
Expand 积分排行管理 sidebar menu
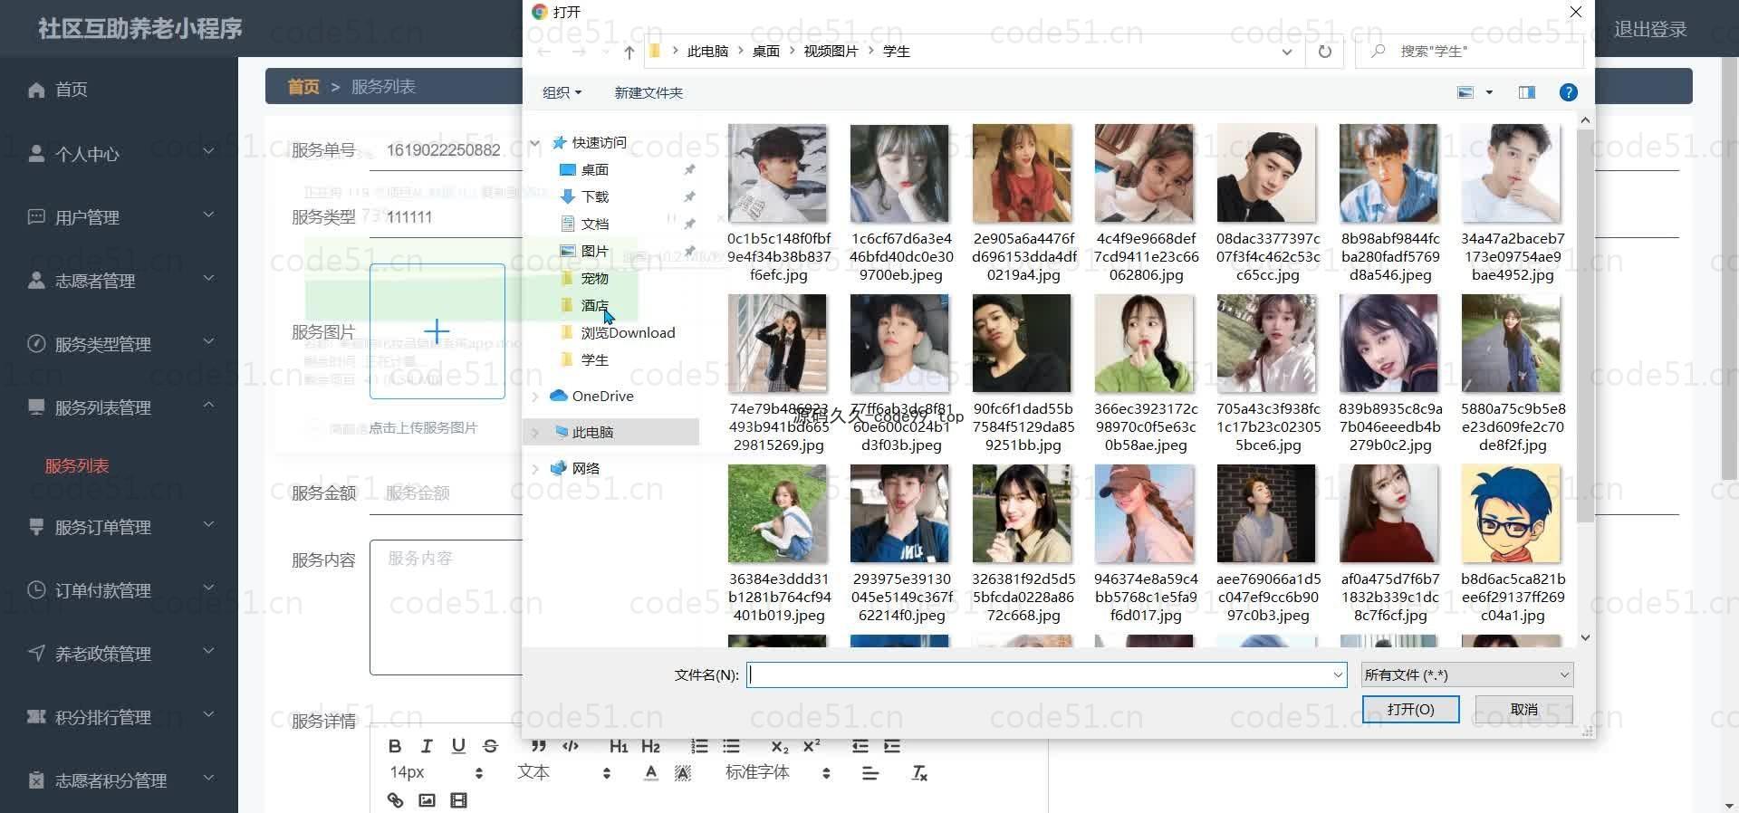coord(119,716)
